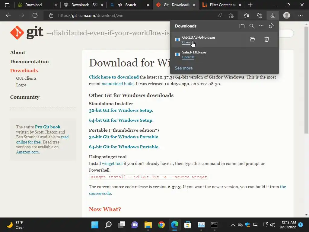Viewport: 309px width, 232px height.
Task: Add this page to favorites
Action: point(231,15)
